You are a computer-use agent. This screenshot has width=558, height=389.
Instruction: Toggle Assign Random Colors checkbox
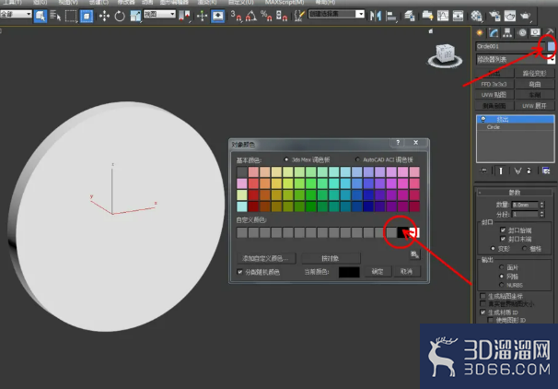(x=239, y=272)
